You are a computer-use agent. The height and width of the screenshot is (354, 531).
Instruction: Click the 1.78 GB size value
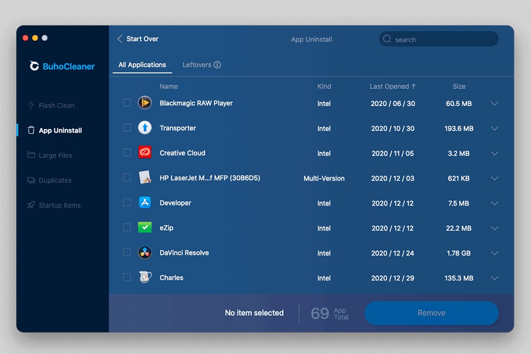click(x=459, y=253)
